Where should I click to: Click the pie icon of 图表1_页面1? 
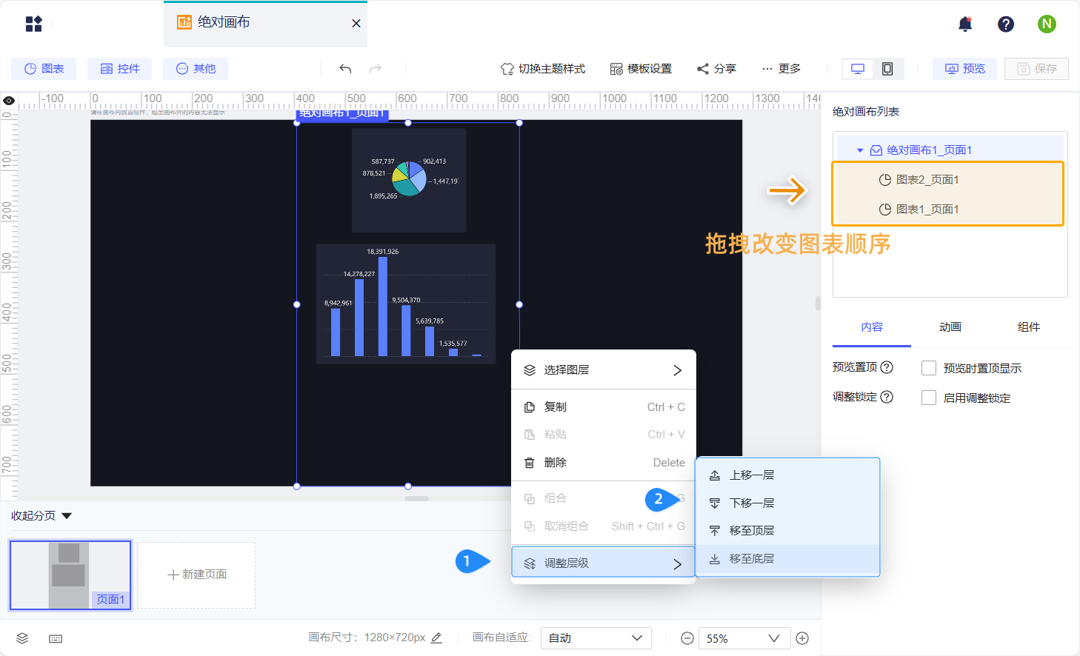click(x=884, y=210)
